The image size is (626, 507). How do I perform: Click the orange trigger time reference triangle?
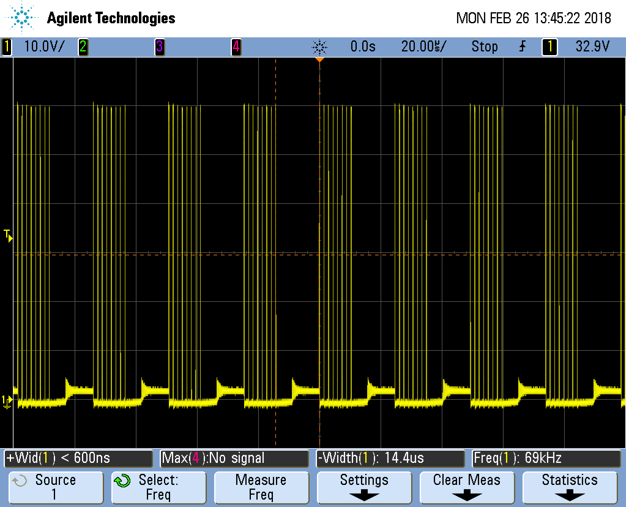pos(319,60)
